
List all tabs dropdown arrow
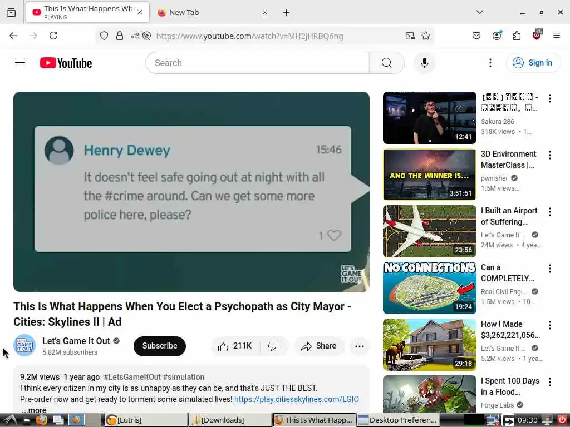(x=479, y=12)
